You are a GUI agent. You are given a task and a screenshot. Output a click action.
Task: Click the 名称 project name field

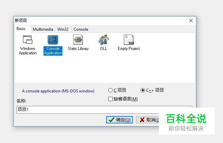click(x=104, y=110)
